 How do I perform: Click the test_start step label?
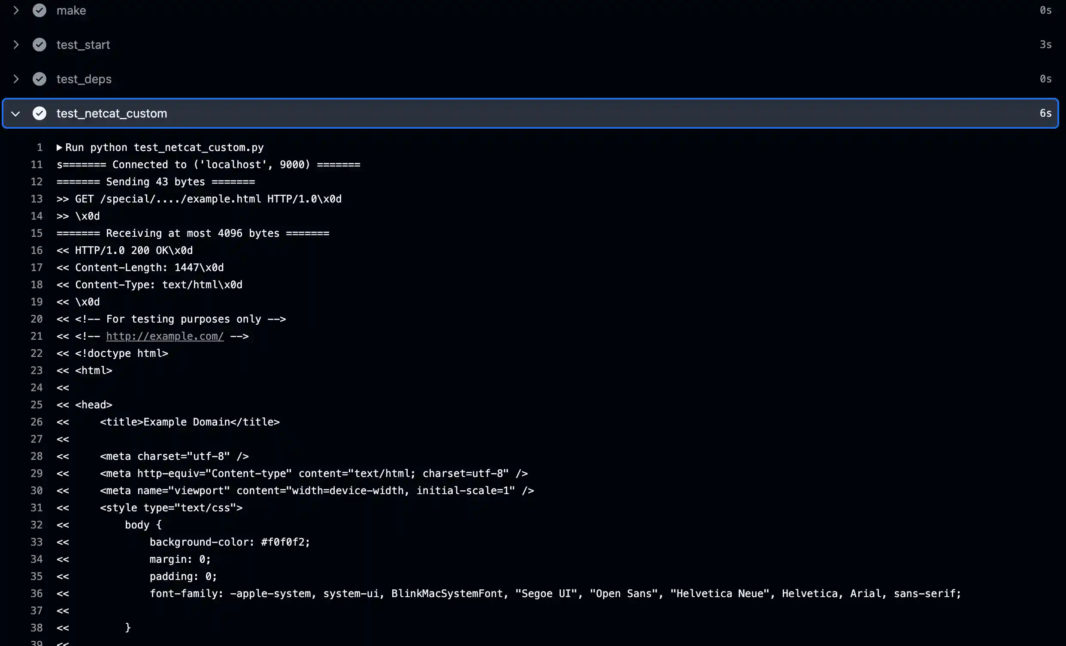(x=83, y=45)
